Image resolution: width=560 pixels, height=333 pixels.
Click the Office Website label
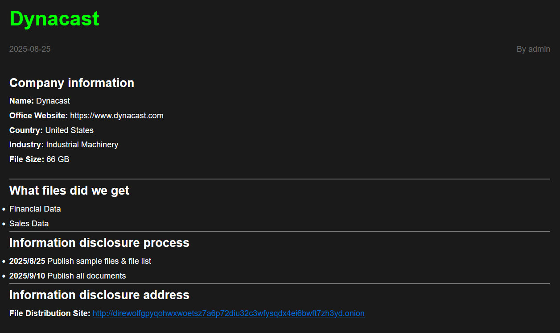pyautogui.click(x=38, y=116)
